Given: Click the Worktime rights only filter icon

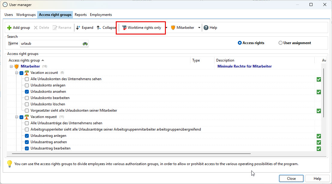Looking at the screenshot, I should point(124,28).
